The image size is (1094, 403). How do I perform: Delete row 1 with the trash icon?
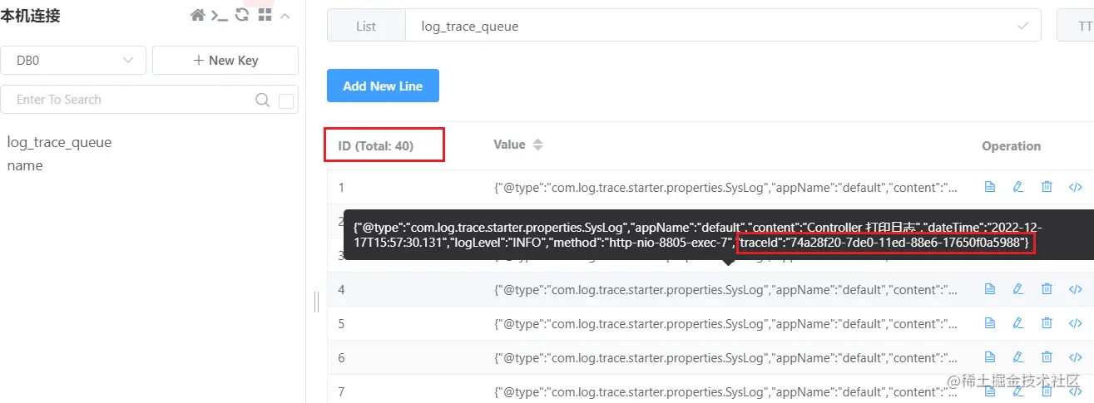coord(1047,187)
